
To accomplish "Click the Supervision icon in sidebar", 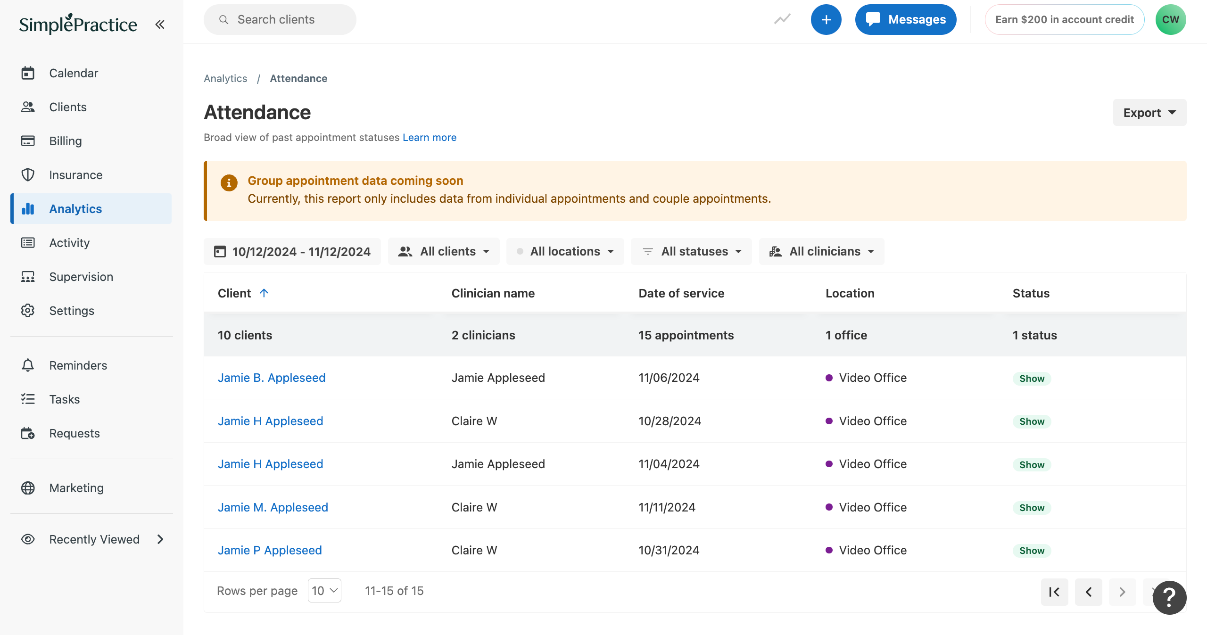I will click(x=28, y=277).
